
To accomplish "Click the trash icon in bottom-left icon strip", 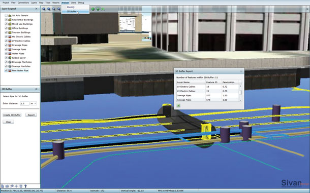I will coord(21,186).
